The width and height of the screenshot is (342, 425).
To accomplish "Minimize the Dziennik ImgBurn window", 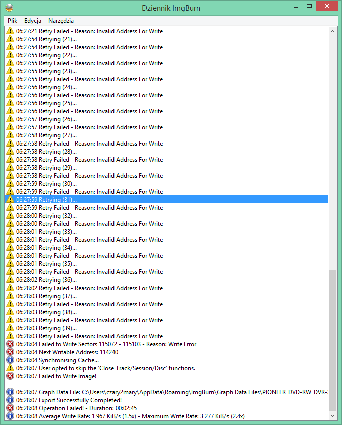I will coord(296,6).
